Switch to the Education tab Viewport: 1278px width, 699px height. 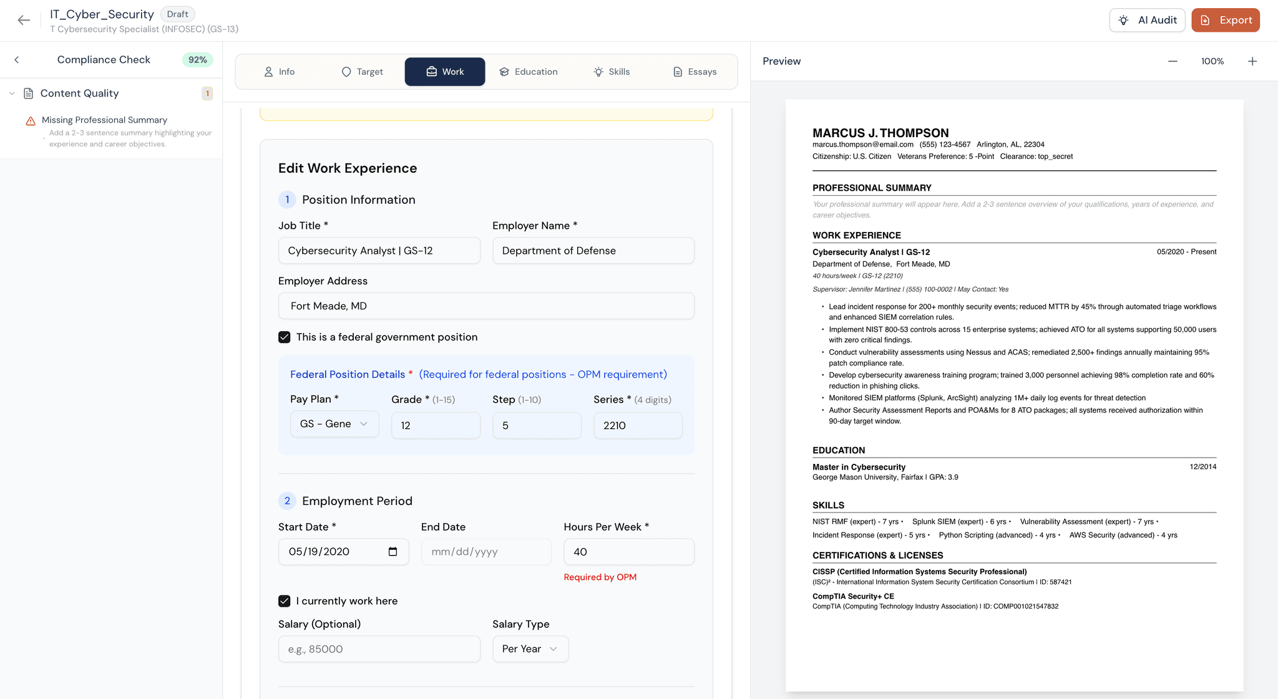[x=528, y=72]
